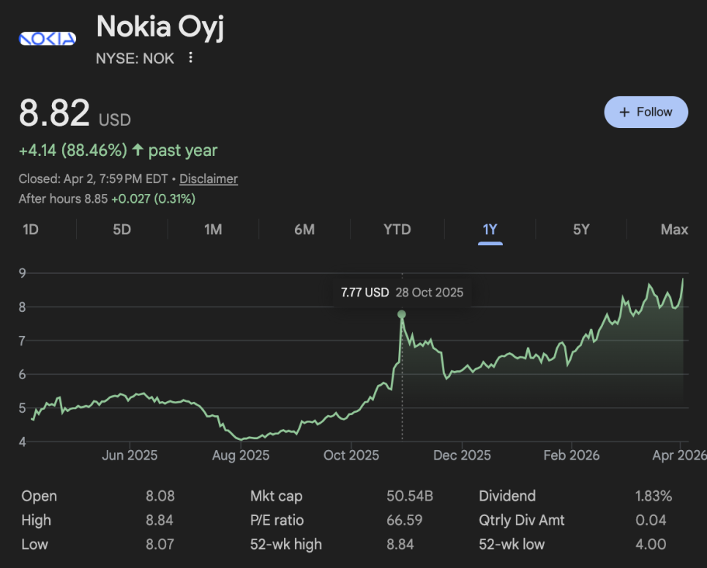
Task: Open the Disclaimer link
Action: click(x=209, y=179)
